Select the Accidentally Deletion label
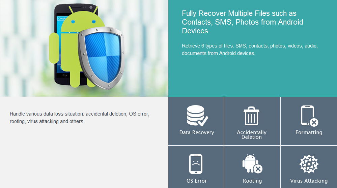The height and width of the screenshot is (188, 337). (x=251, y=134)
